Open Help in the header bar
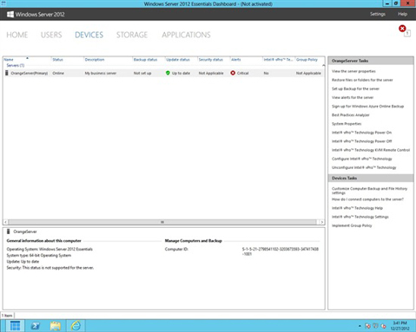The width and height of the screenshot is (416, 332). (x=402, y=14)
